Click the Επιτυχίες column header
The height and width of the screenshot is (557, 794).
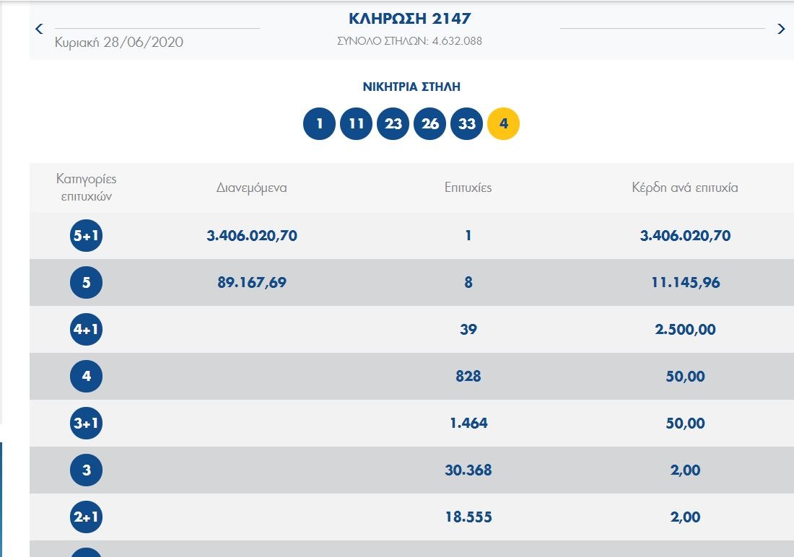tap(468, 188)
